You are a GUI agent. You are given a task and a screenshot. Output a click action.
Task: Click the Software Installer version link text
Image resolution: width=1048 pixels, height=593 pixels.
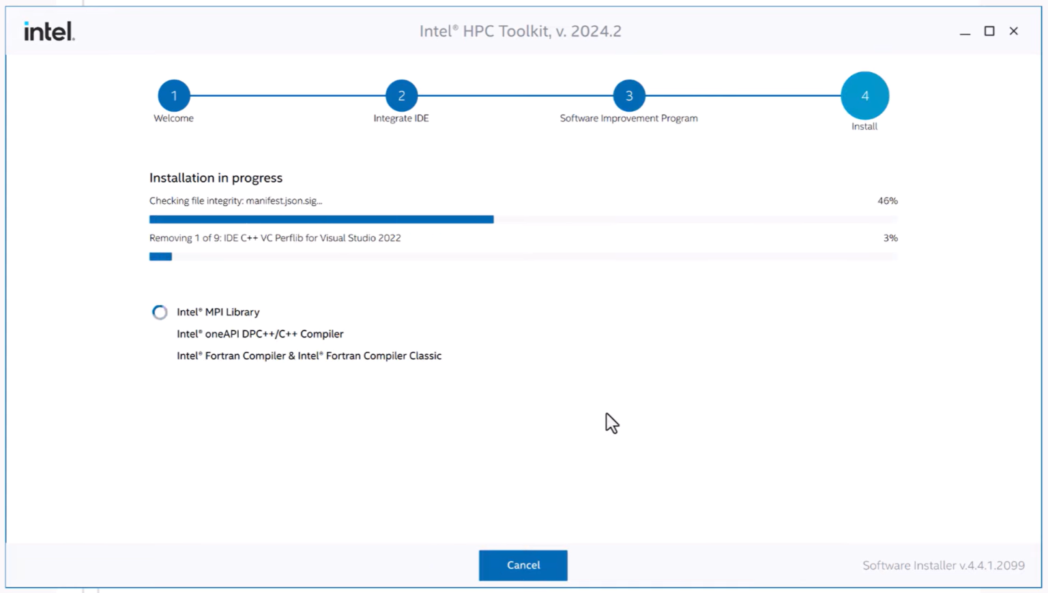tap(944, 565)
